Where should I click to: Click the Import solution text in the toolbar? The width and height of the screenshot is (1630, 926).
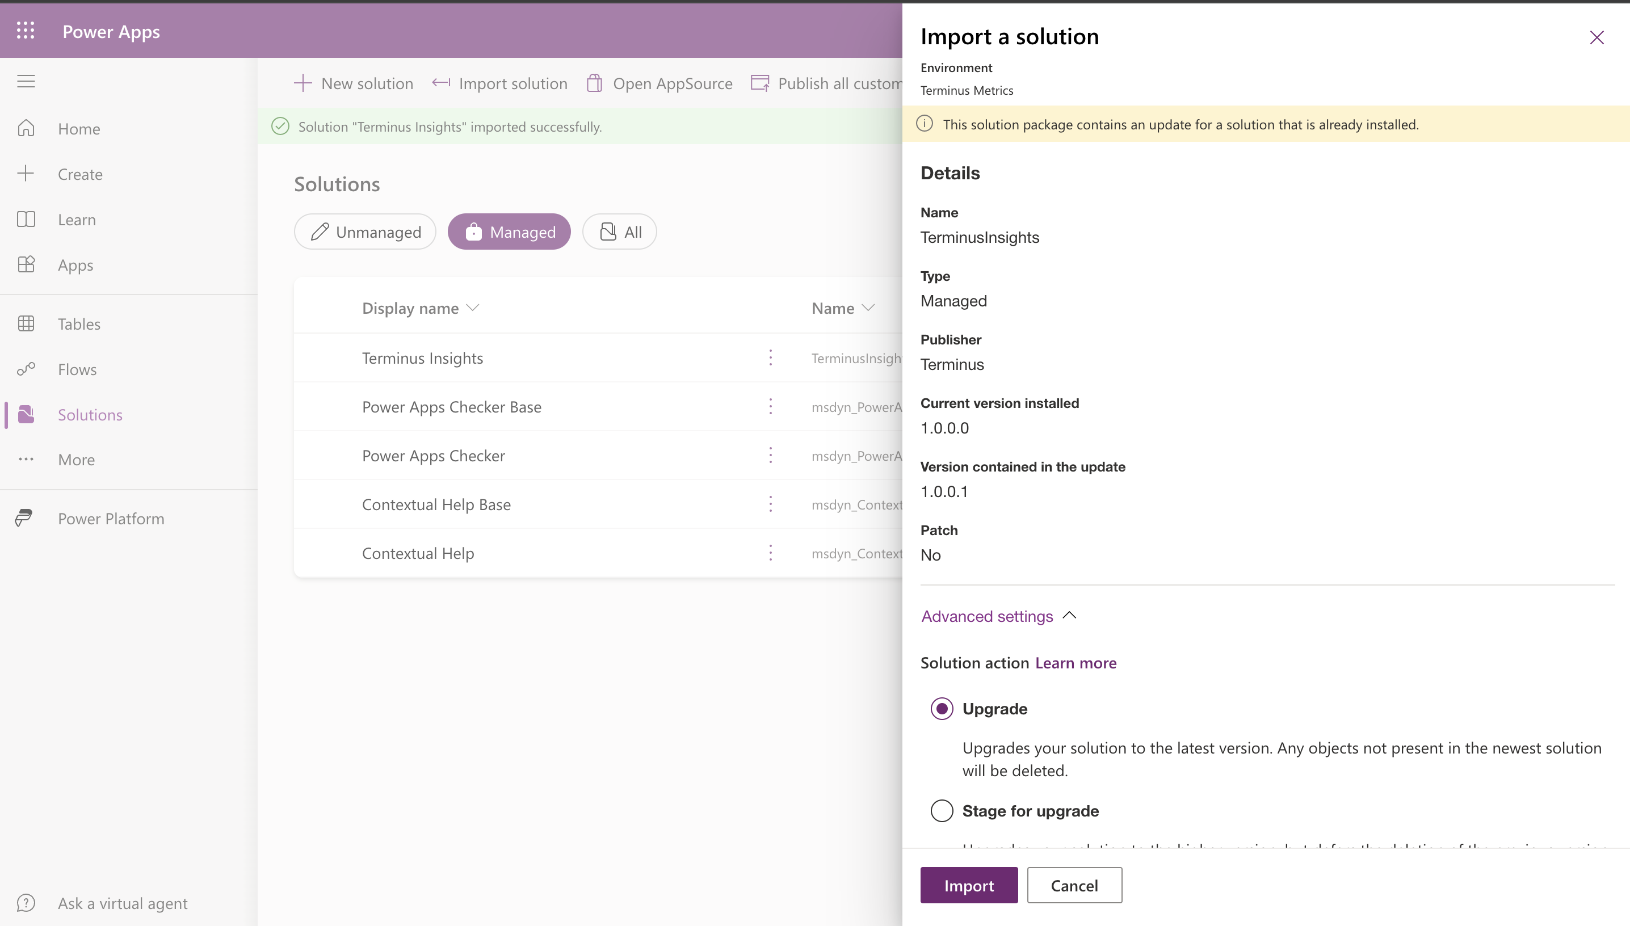pos(513,83)
